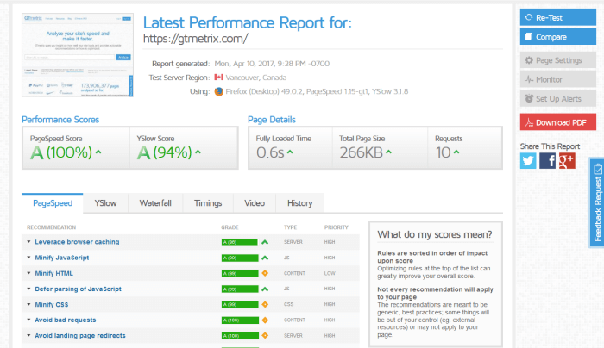Select the PageSpeed tab

point(53,203)
